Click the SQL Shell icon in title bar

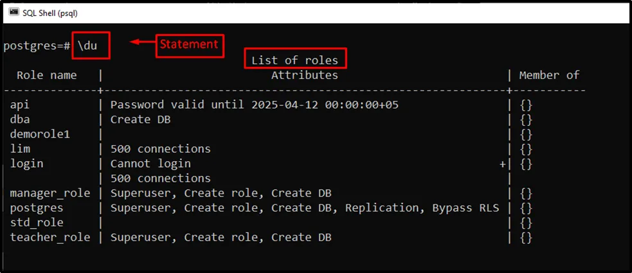(11, 12)
